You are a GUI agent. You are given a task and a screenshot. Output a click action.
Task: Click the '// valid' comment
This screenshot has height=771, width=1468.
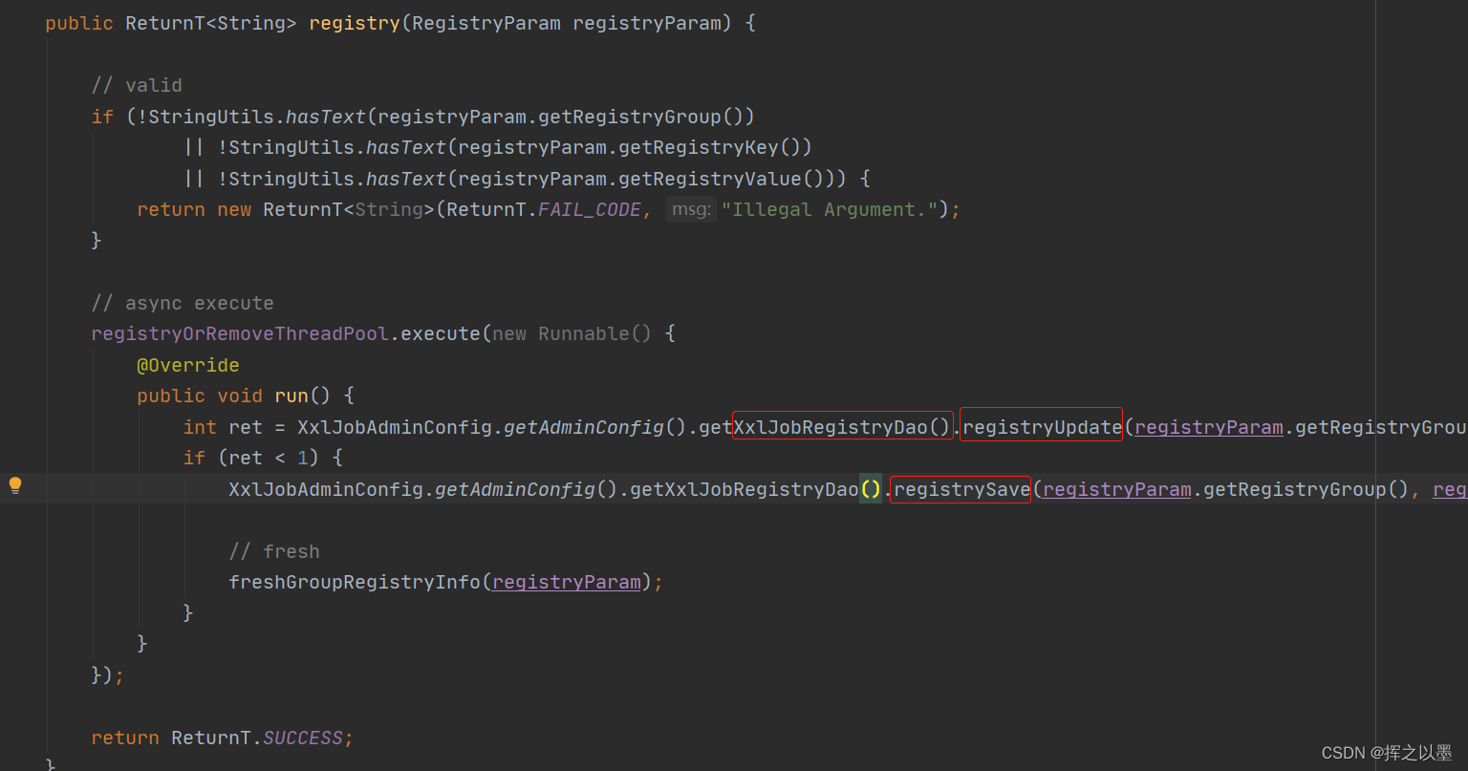tap(137, 85)
